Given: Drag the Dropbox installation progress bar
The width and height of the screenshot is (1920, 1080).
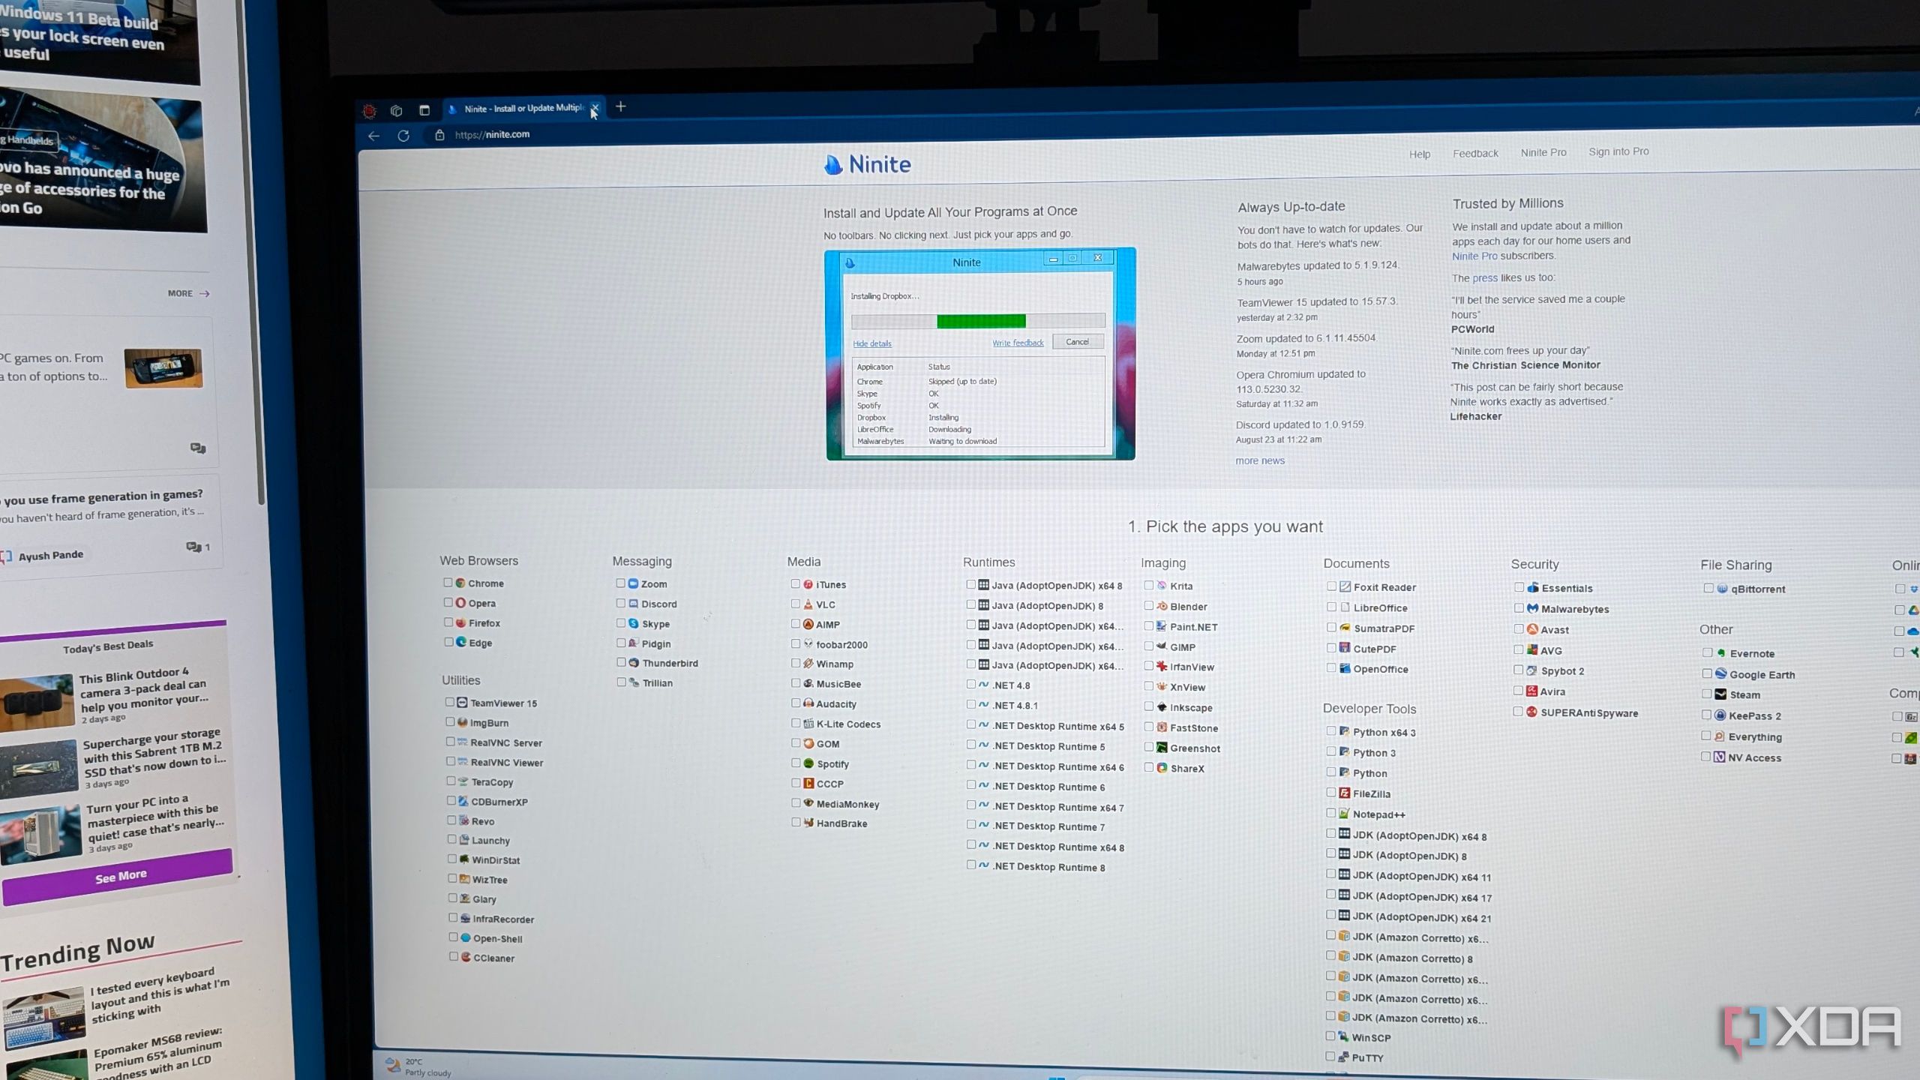Looking at the screenshot, I should tap(976, 320).
